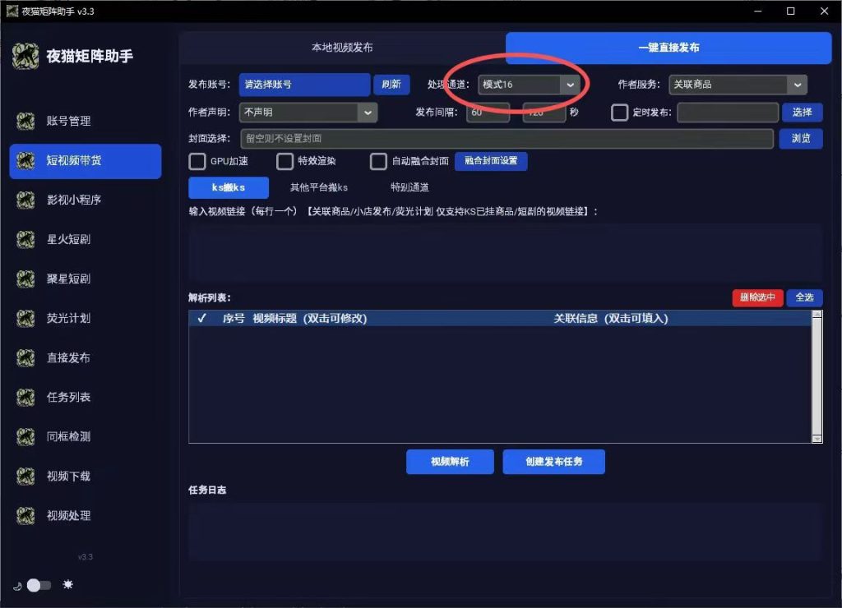Select the 特别通道 sub-tab

point(409,187)
